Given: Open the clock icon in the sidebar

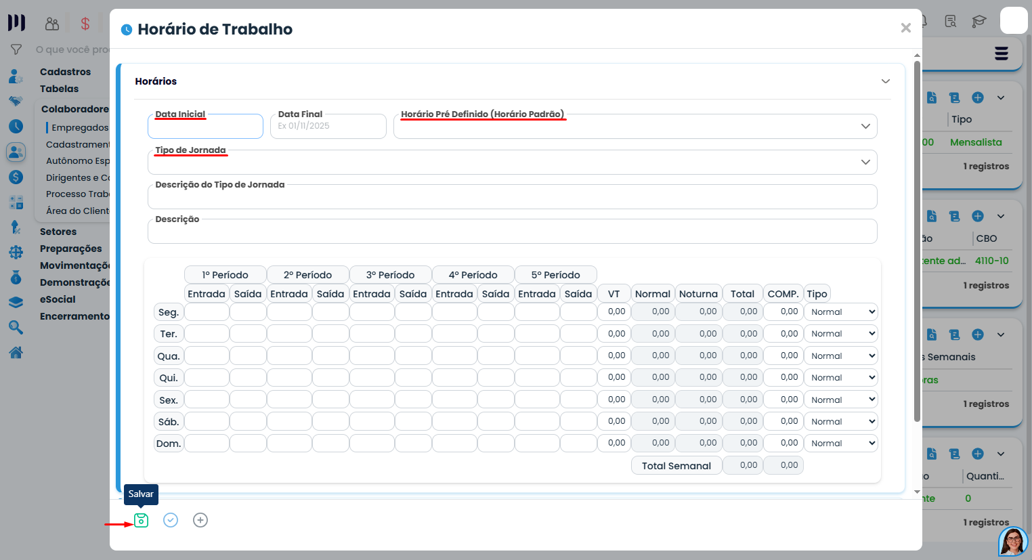Looking at the screenshot, I should (x=16, y=126).
